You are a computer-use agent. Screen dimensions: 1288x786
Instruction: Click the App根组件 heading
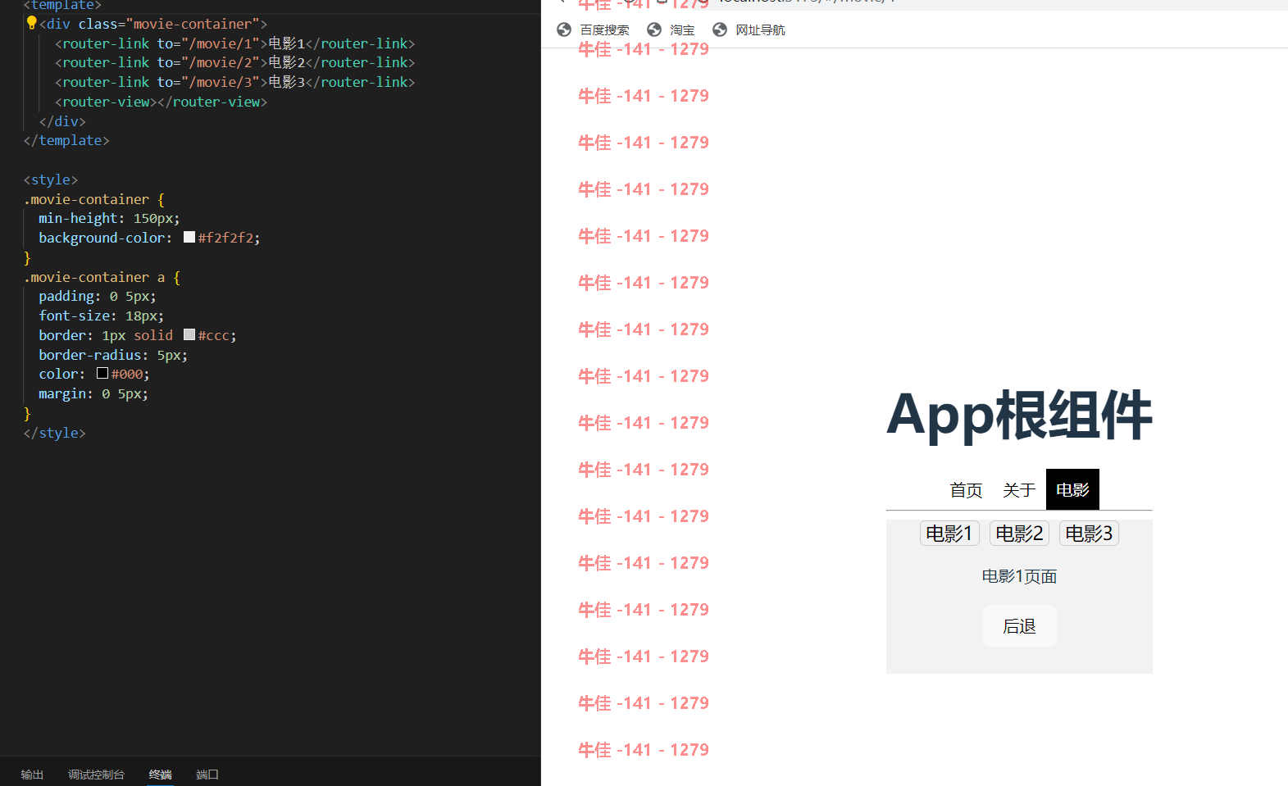tap(1019, 415)
